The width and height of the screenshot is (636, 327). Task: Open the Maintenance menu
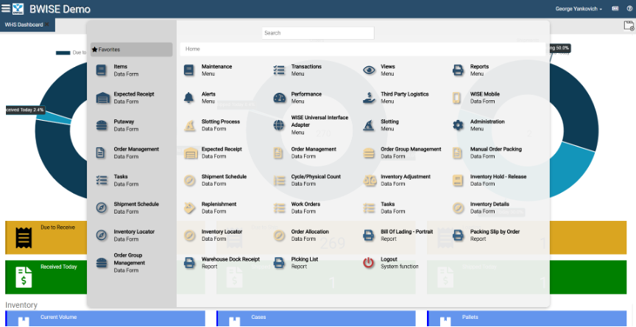208,70
